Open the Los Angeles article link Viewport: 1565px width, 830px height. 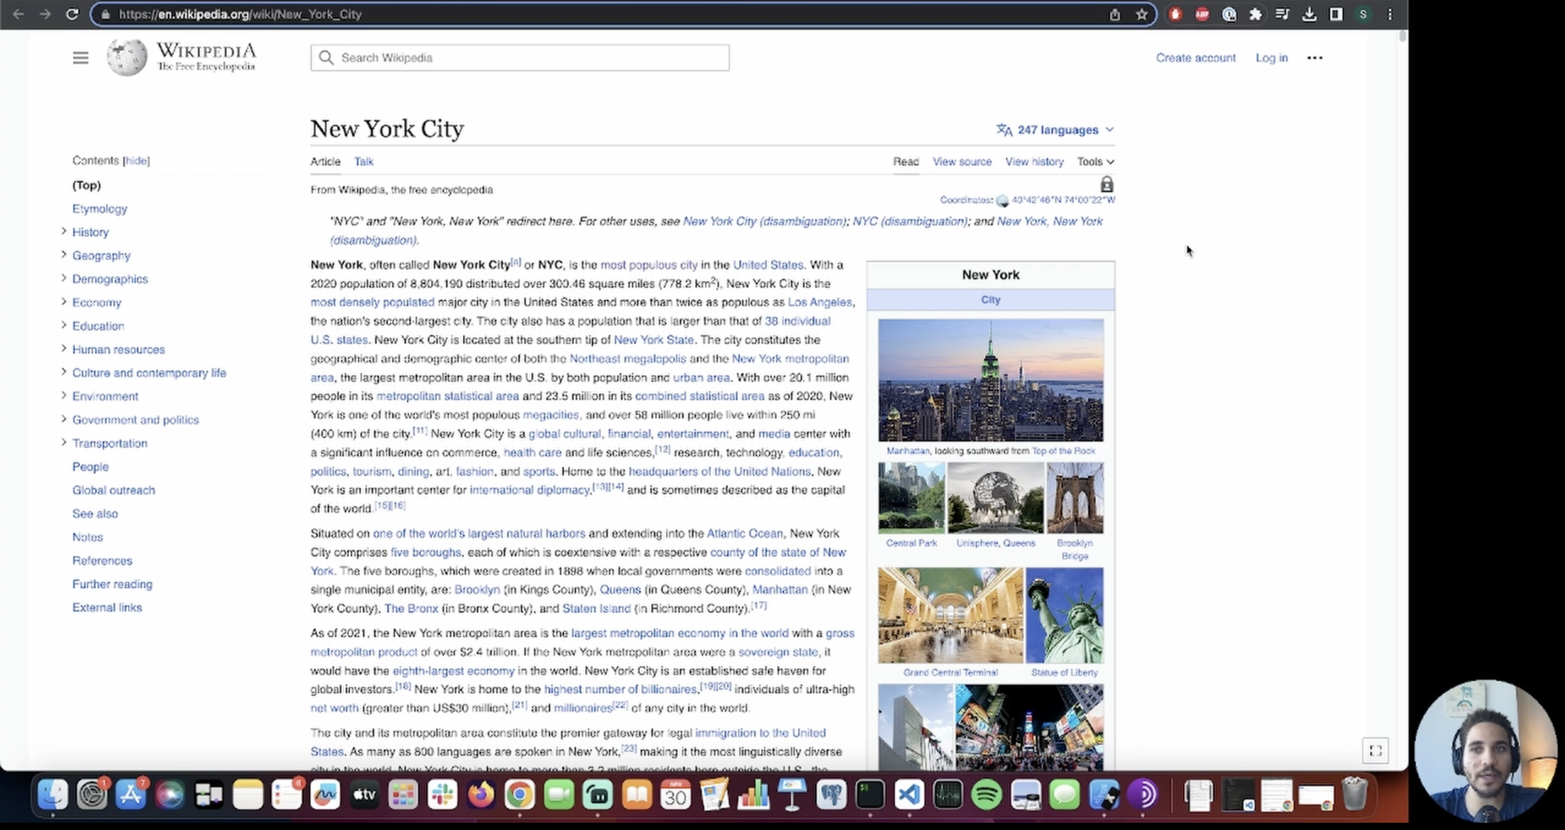pyautogui.click(x=820, y=302)
